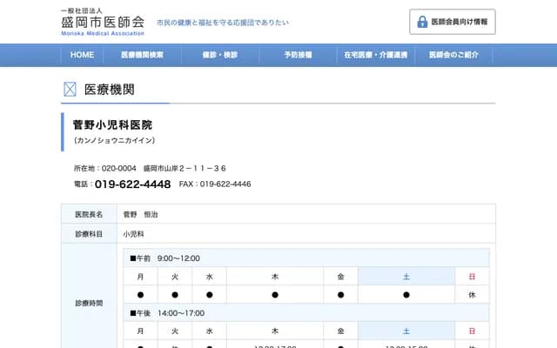Click the 医院長名 row label
The width and height of the screenshot is (557, 348).
point(88,214)
